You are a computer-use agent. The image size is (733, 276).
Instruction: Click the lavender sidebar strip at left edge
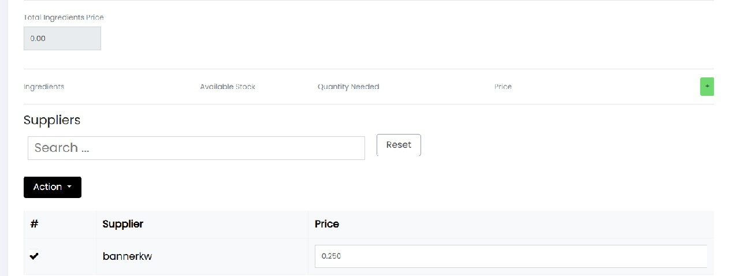click(x=3, y=139)
